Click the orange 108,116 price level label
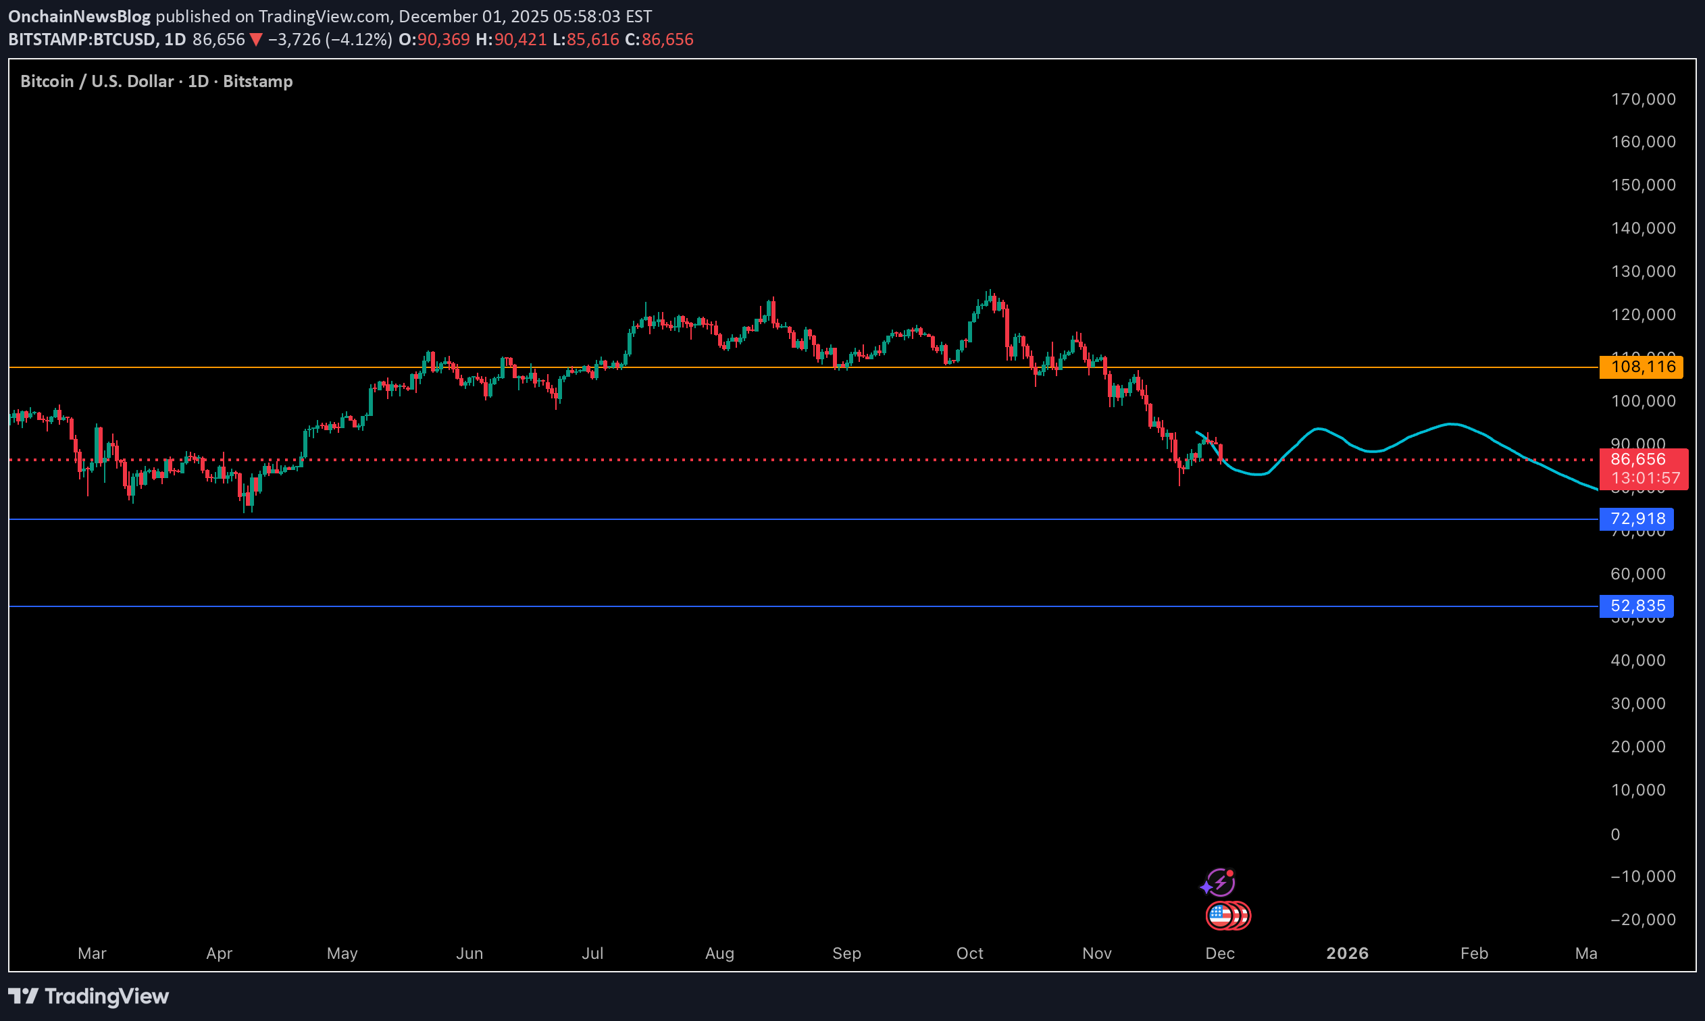1705x1021 pixels. click(1642, 367)
